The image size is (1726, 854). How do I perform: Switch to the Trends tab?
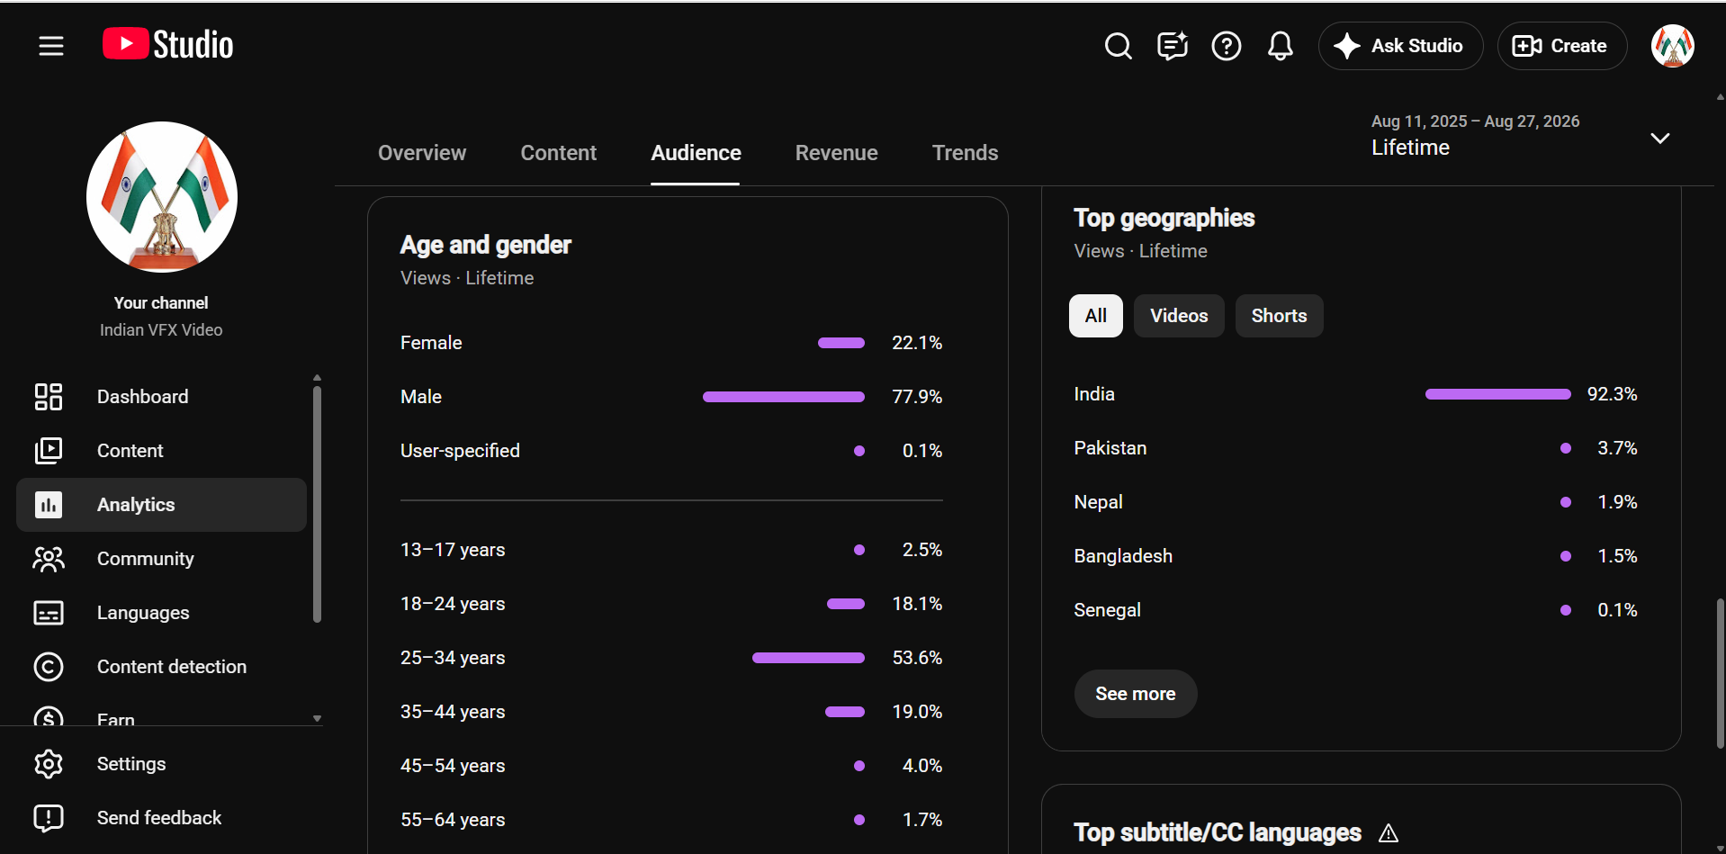(x=966, y=153)
